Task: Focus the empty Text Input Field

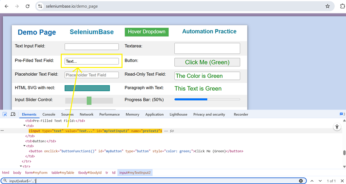Action: (92, 46)
